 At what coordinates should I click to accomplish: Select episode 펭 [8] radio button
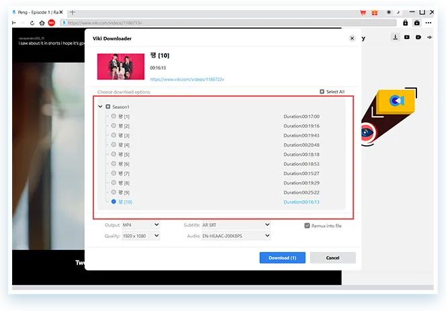pos(114,183)
